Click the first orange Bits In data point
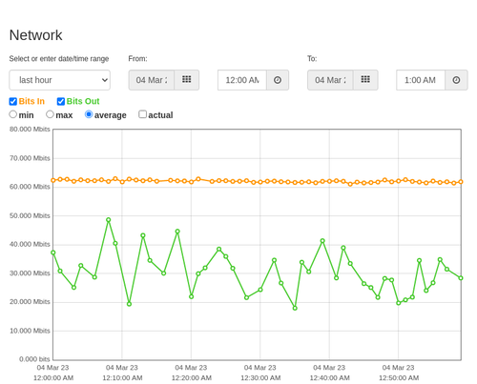This screenshot has width=477, height=384. point(53,180)
